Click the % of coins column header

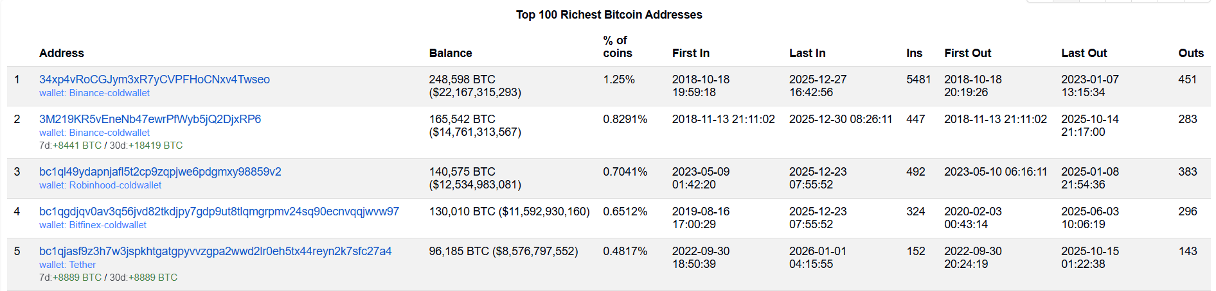pyautogui.click(x=617, y=47)
